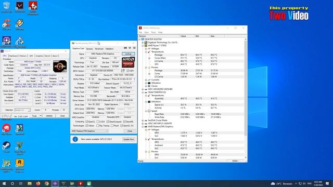Open the Windows Start menu

click(x=4, y=183)
